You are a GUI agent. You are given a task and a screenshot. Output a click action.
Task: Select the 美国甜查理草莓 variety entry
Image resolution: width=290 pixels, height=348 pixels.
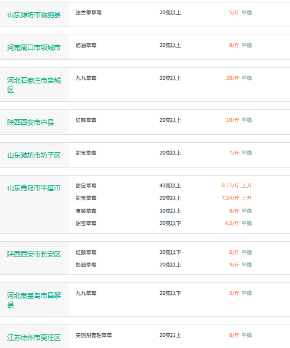click(94, 335)
